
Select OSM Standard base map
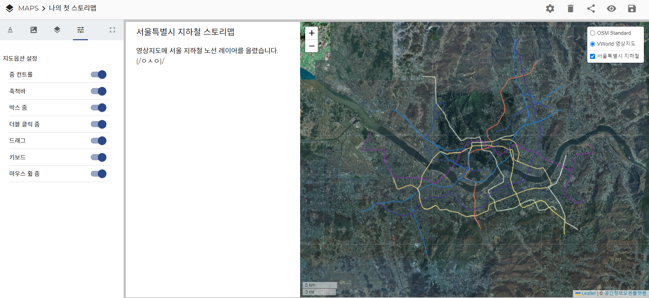[x=593, y=33]
